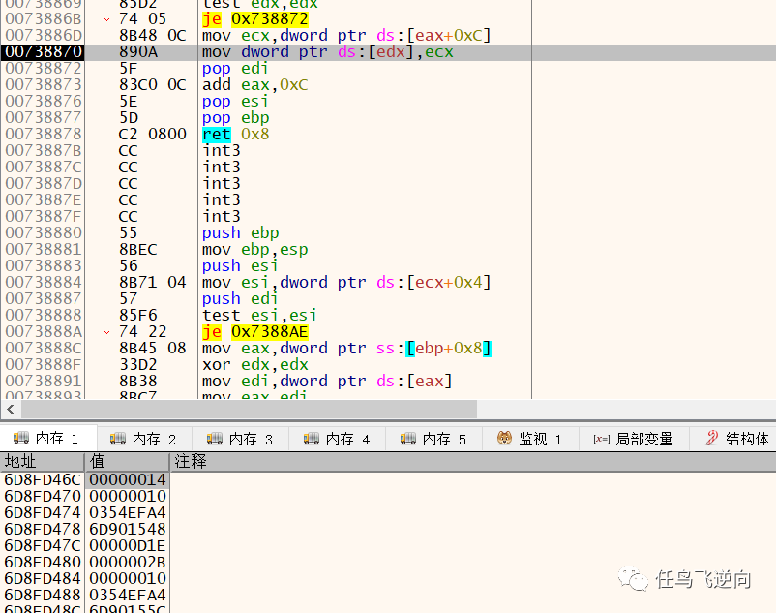
Task: Select mov edi,dword ptr ds:[eax] instruction
Action: pos(327,382)
